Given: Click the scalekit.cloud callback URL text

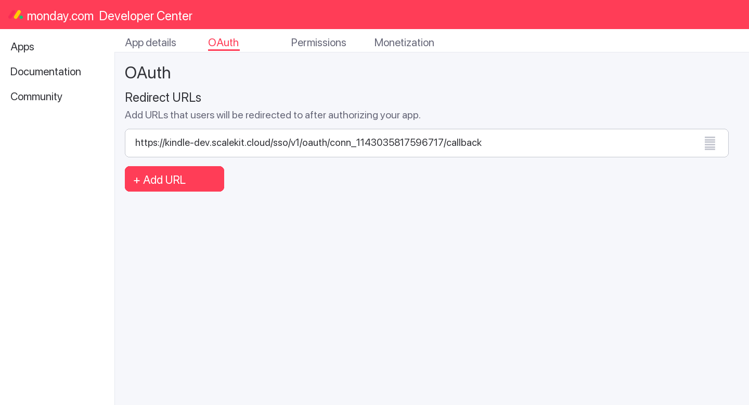Looking at the screenshot, I should pyautogui.click(x=308, y=143).
